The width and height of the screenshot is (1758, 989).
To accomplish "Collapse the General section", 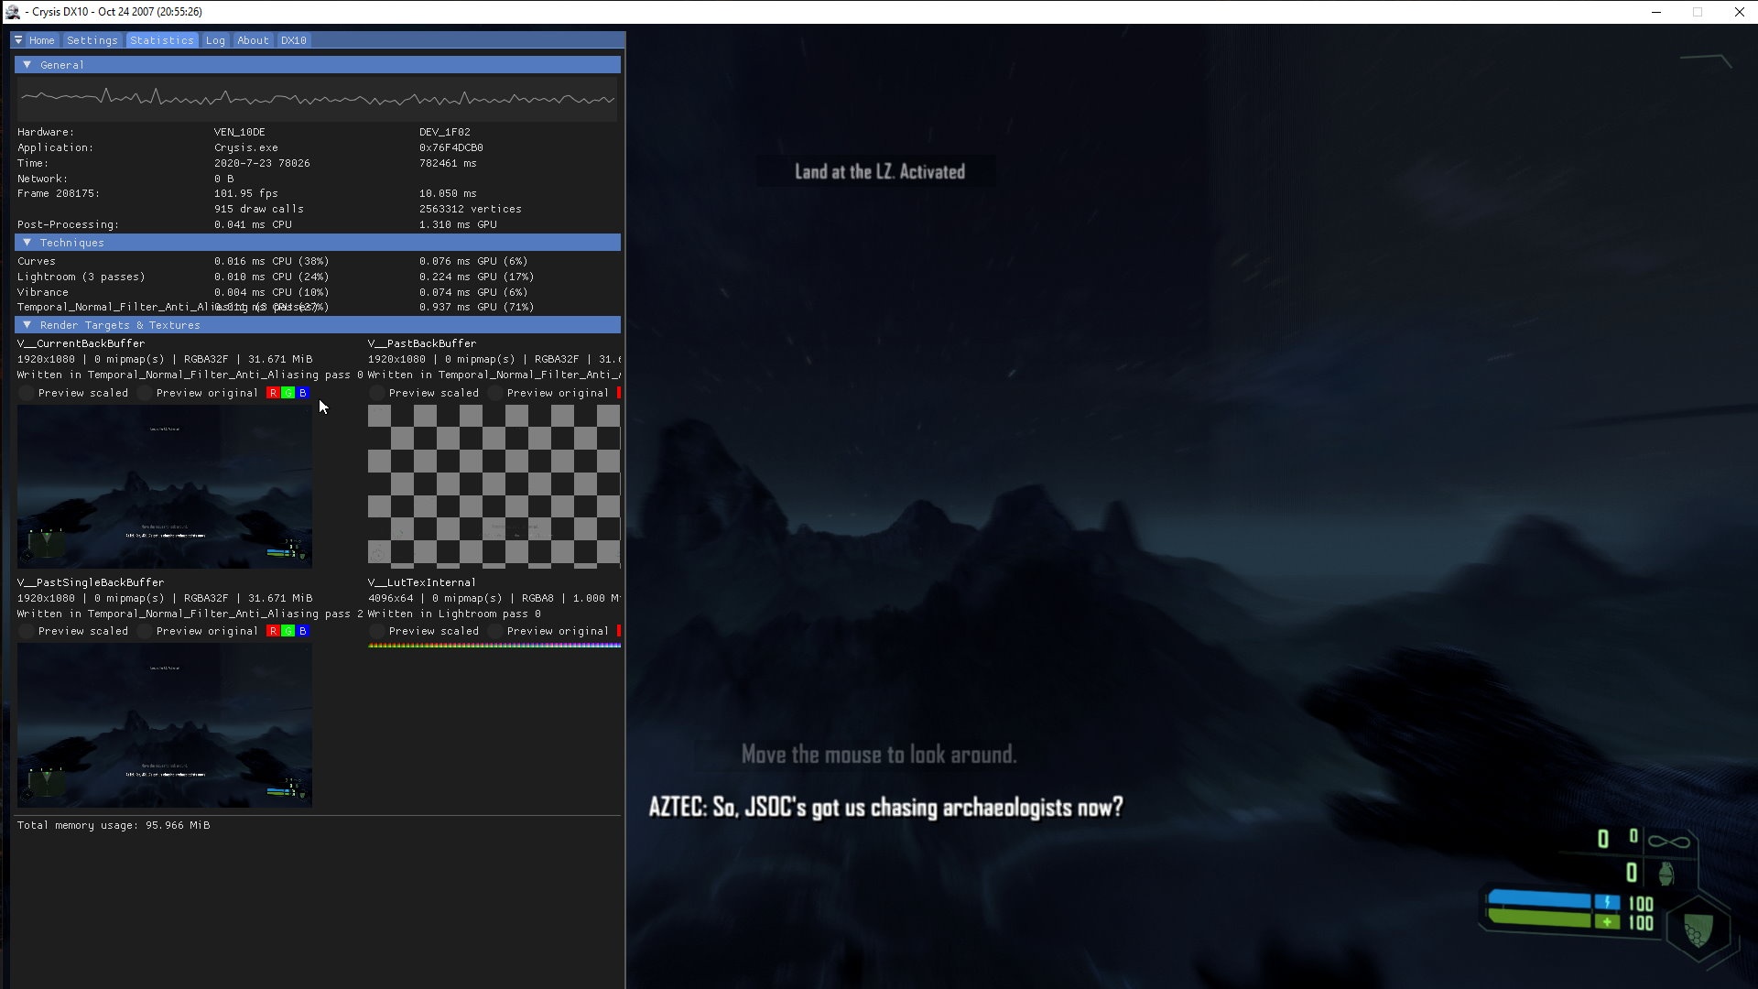I will pos(27,65).
